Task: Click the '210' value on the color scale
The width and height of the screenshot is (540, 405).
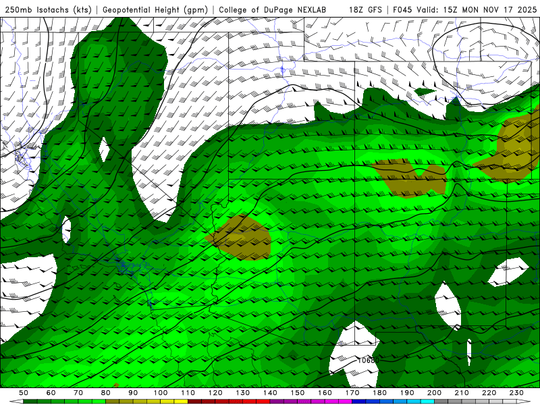Action: tap(462, 393)
